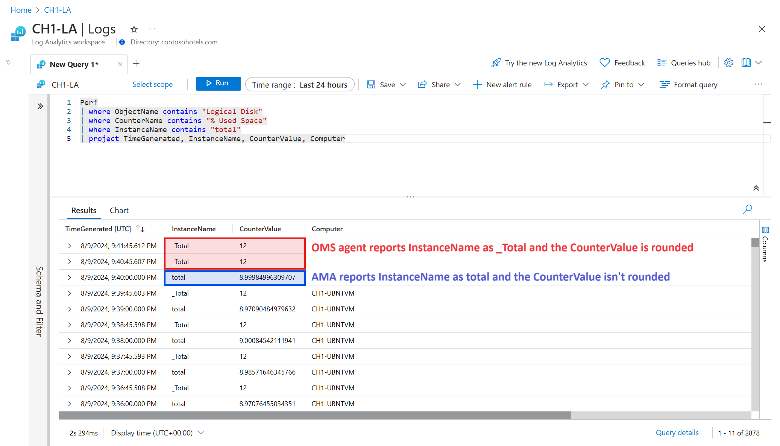Screen dimensions: 780x446
Task: Expand the Schema and Filter side panel
Action: [x=40, y=106]
